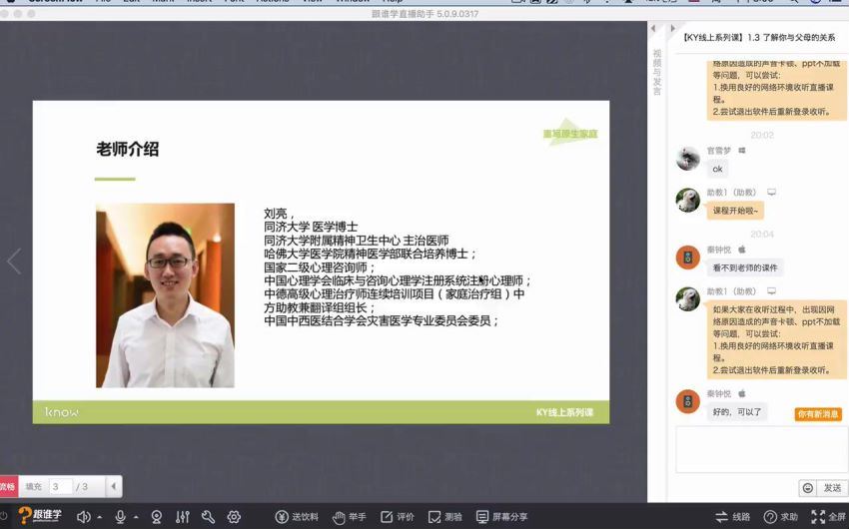This screenshot has height=529, width=849.
Task: Click 20:02 timestamp in chat
Action: click(762, 135)
